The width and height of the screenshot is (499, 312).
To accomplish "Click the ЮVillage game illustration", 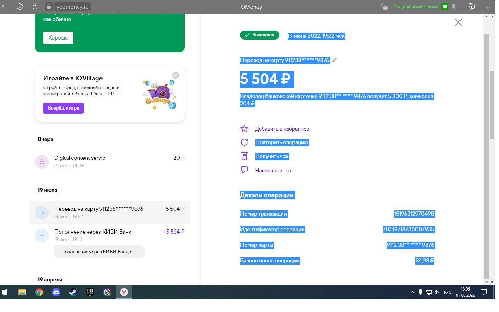I will (160, 94).
